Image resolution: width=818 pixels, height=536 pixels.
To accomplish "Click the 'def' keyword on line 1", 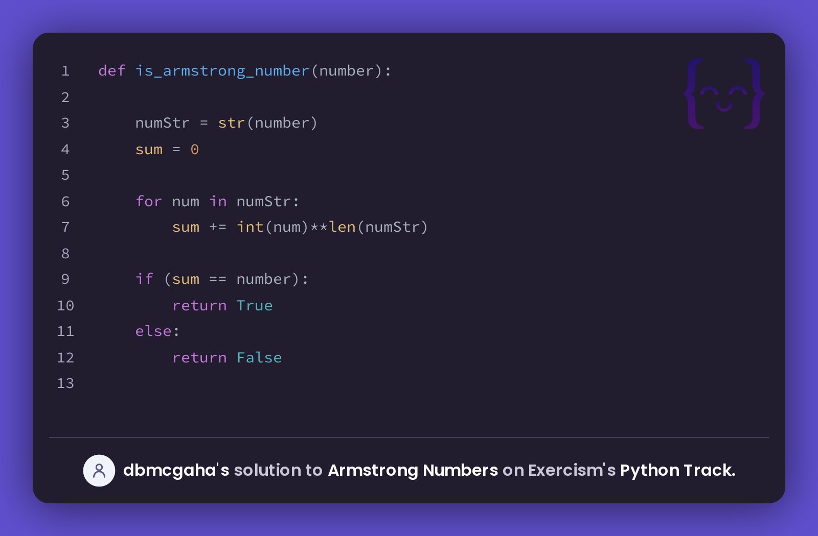I will point(112,70).
